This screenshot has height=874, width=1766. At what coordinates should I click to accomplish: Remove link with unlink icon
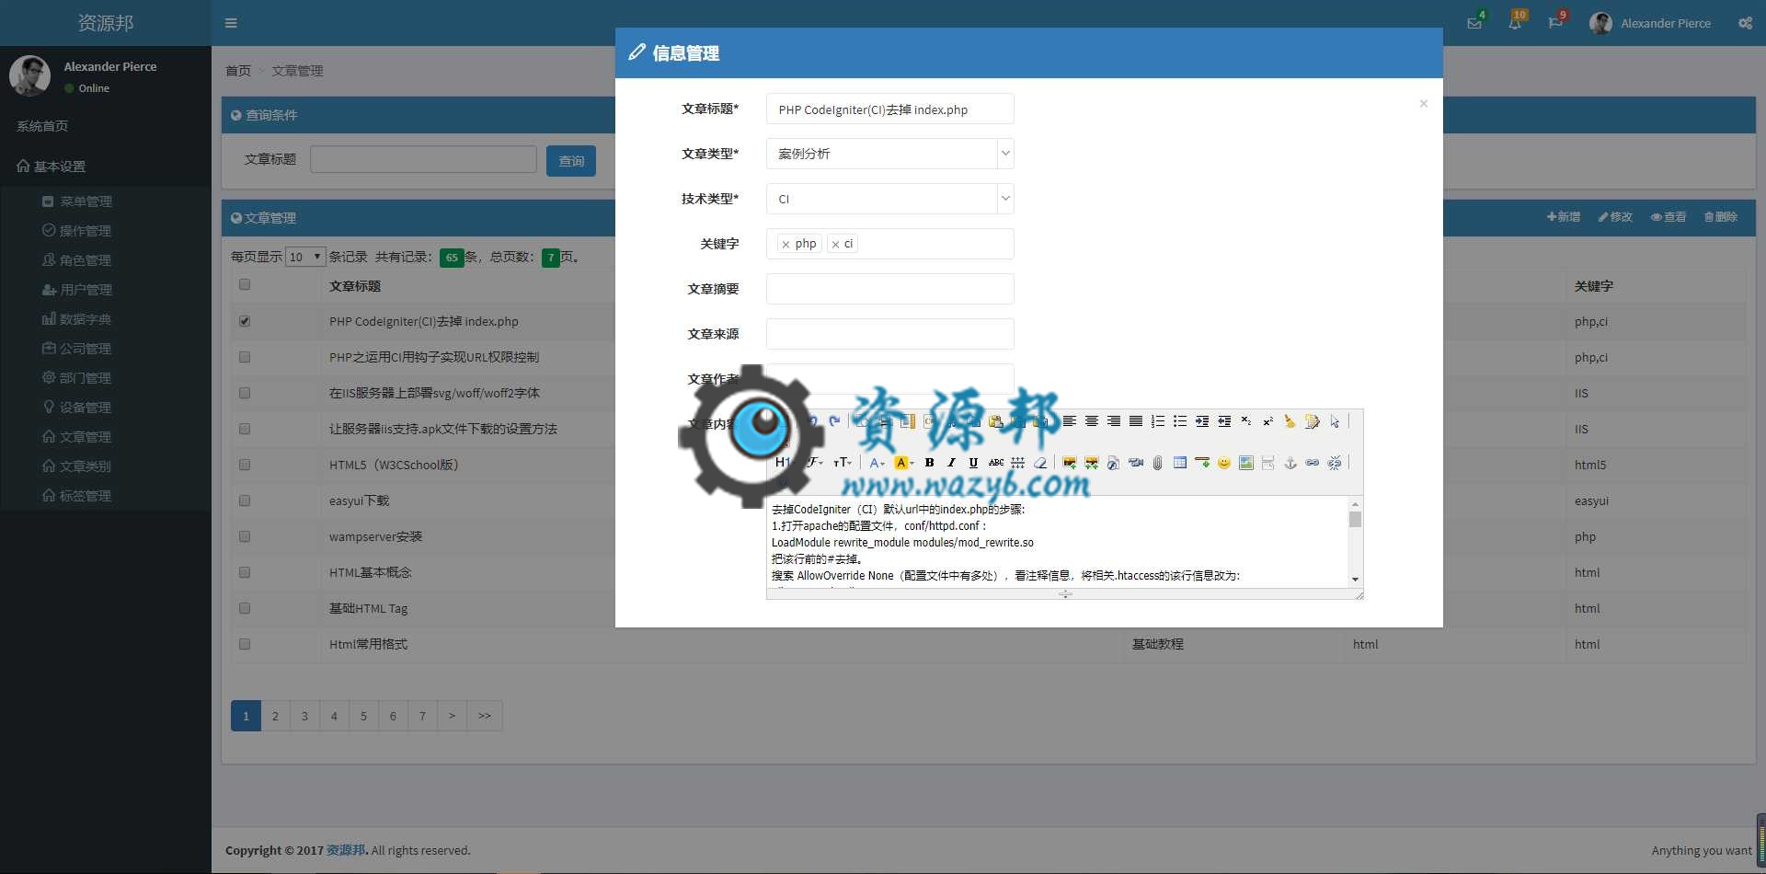click(1335, 463)
